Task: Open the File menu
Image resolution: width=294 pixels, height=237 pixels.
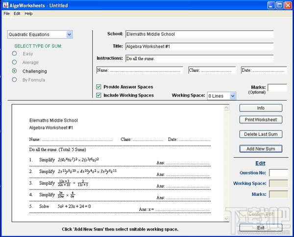Action: pos(6,13)
